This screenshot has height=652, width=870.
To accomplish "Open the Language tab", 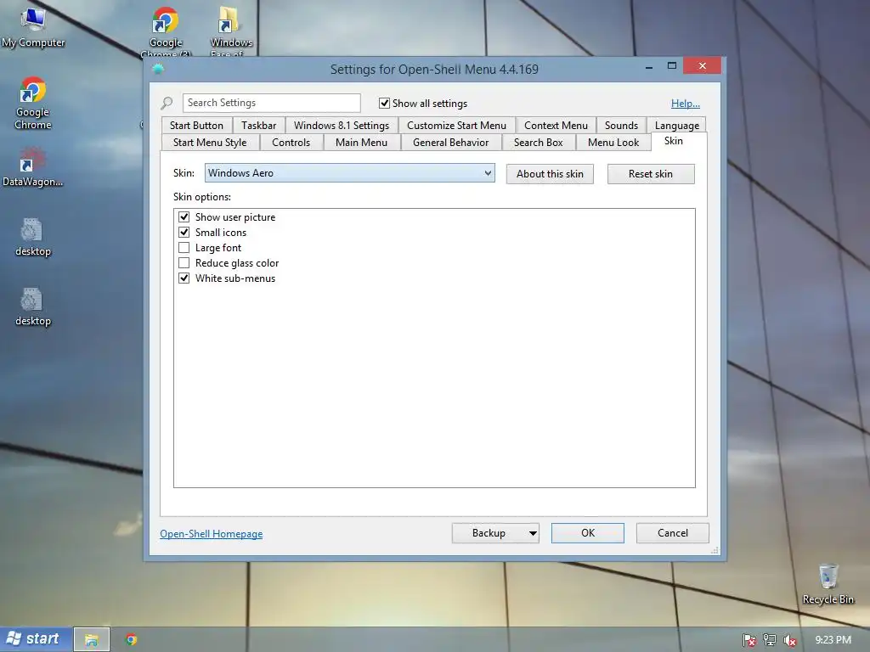I will tap(676, 126).
